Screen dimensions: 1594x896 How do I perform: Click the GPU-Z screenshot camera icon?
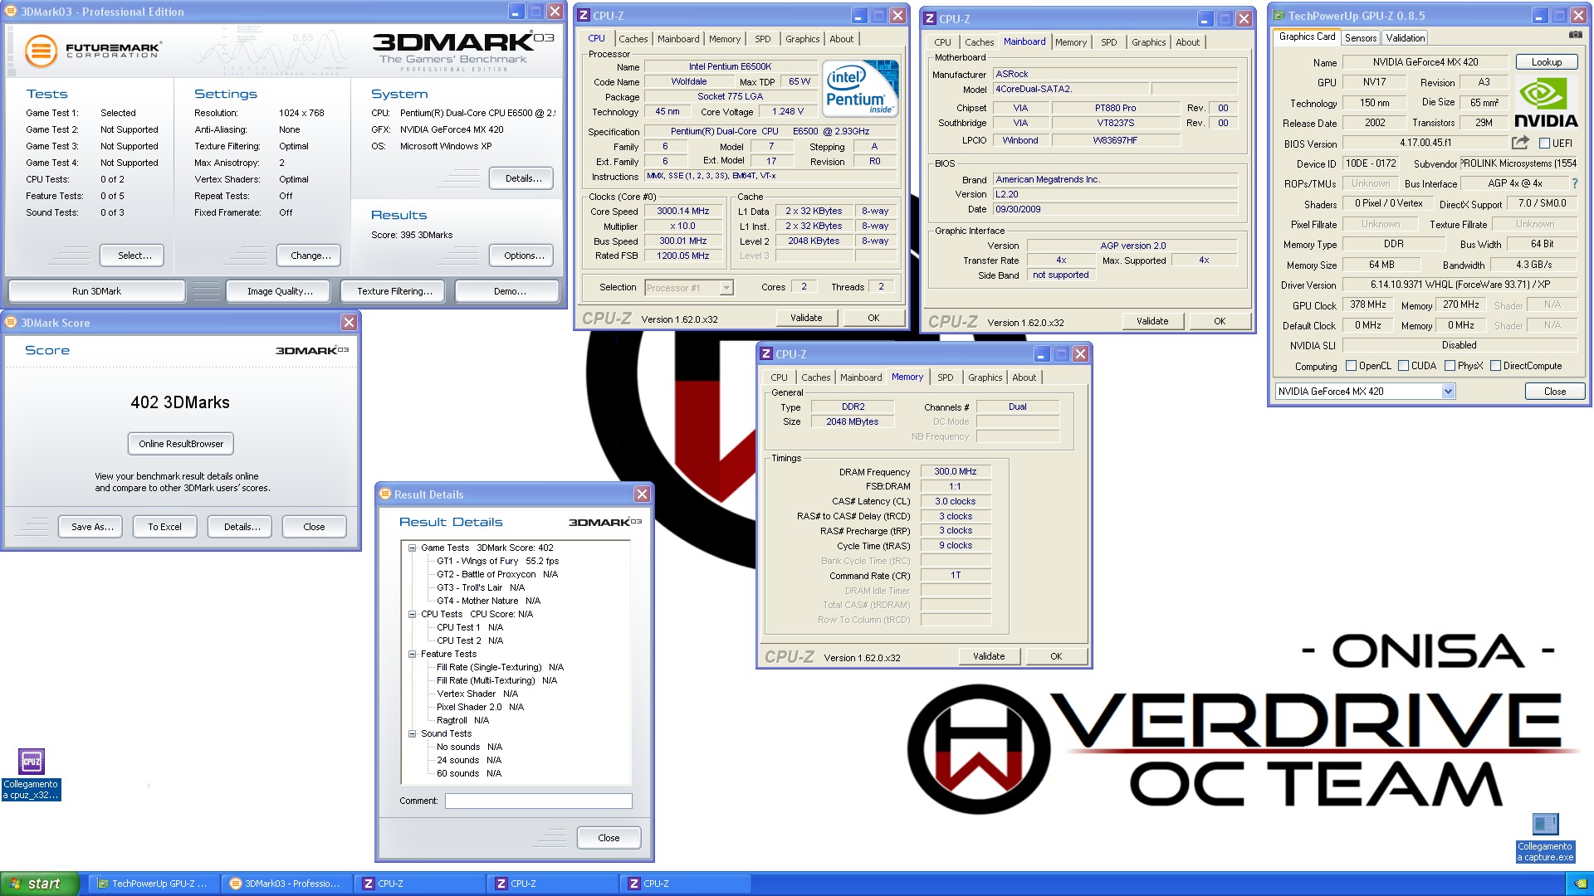(x=1575, y=35)
